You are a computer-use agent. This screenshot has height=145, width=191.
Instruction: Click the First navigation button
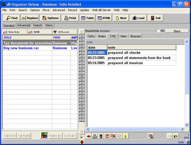(10, 136)
